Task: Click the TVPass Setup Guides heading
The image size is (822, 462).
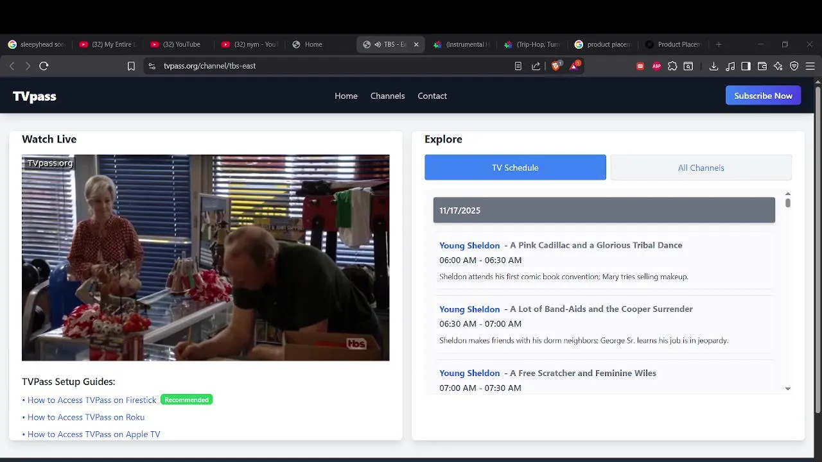Action: pyautogui.click(x=69, y=382)
